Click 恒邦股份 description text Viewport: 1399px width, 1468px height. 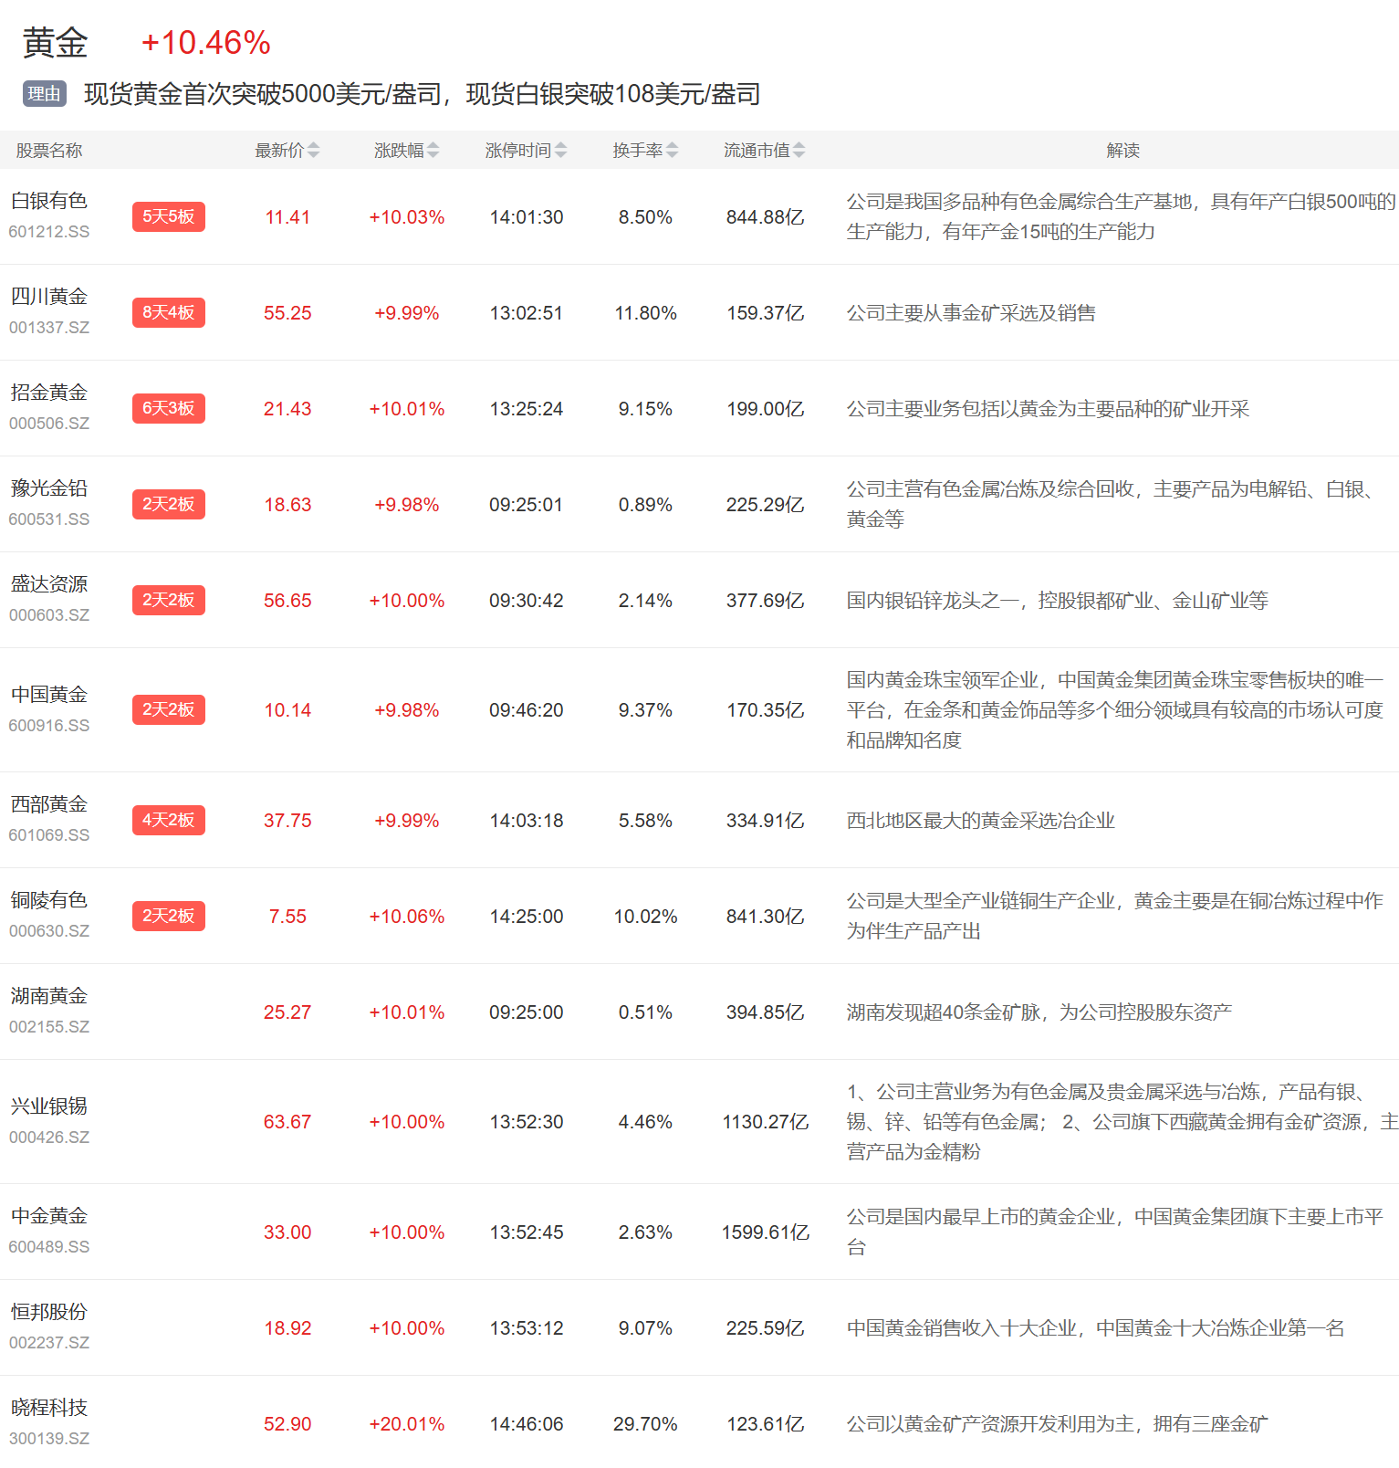1095,1328
